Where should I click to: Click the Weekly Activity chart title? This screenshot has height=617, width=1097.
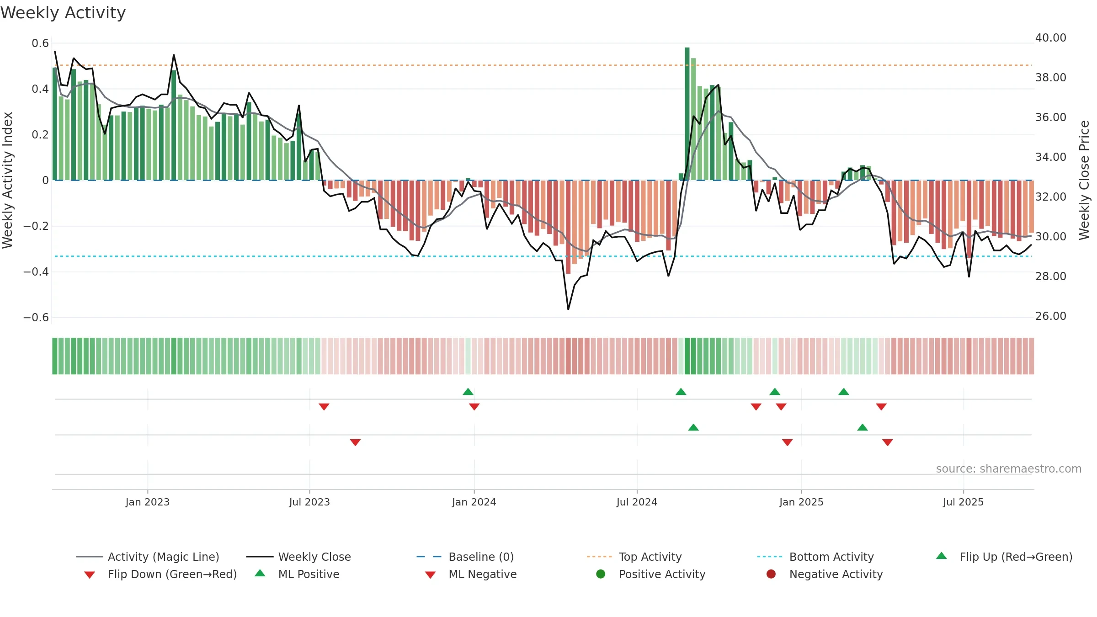click(x=63, y=13)
